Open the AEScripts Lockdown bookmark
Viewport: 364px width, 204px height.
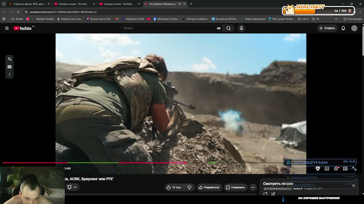[x=195, y=19]
